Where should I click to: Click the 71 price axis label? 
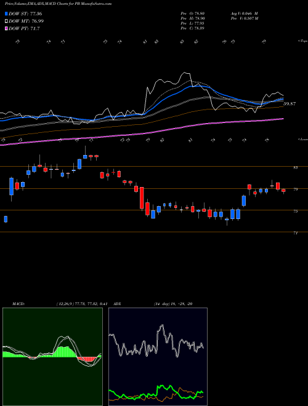(x=295, y=233)
